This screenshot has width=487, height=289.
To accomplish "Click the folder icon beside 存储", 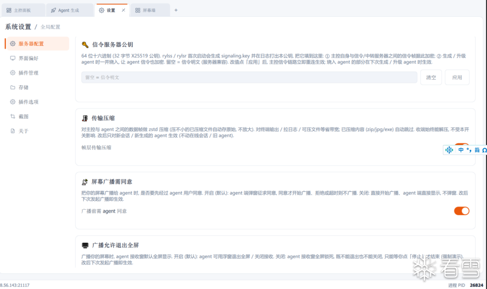I will tap(13, 87).
